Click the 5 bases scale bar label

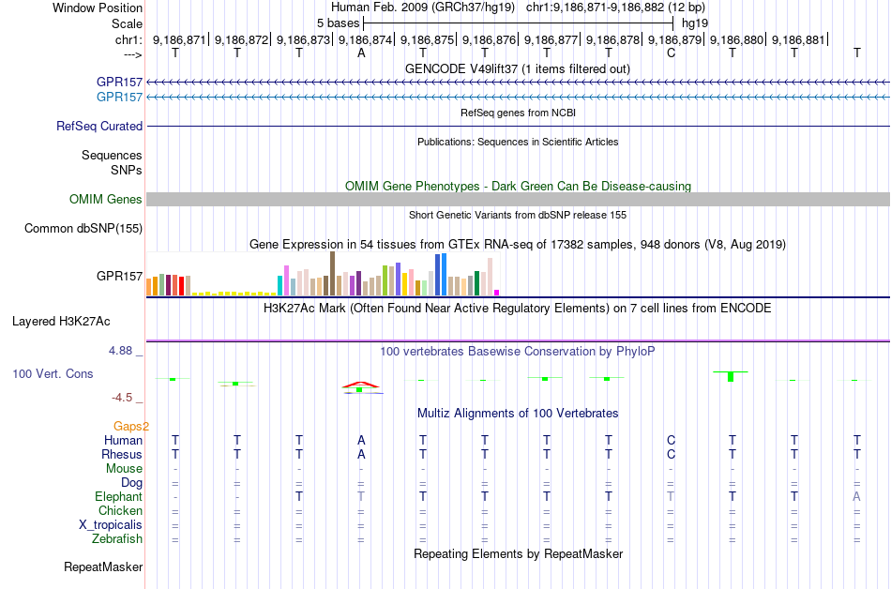tap(338, 23)
